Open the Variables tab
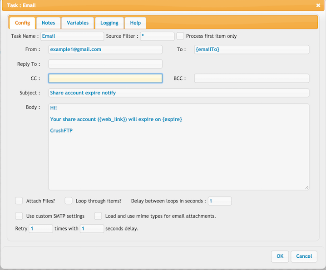 [x=78, y=23]
